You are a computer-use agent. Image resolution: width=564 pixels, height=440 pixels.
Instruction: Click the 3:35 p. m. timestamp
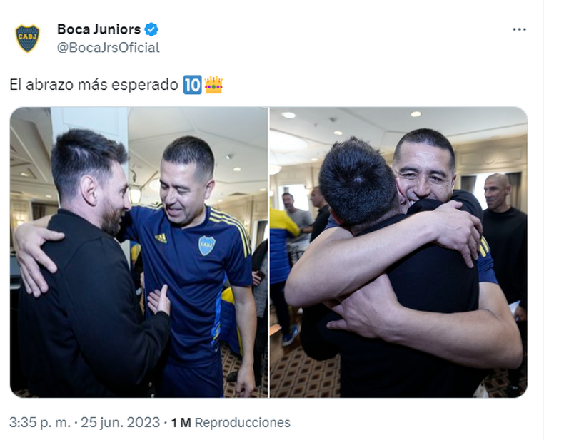(40, 423)
